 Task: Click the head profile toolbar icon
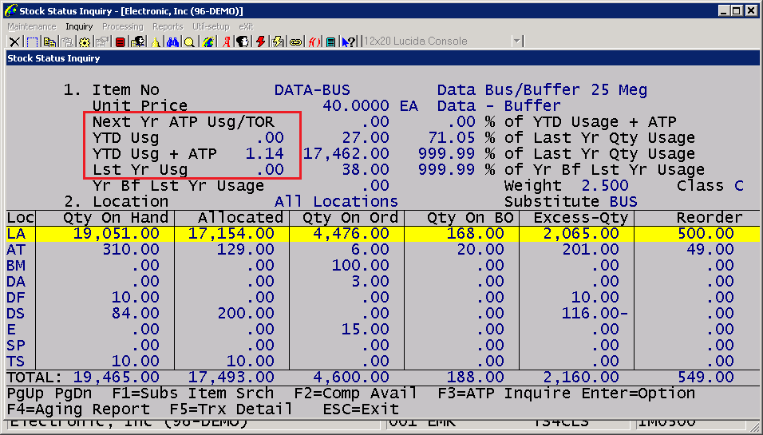[243, 42]
